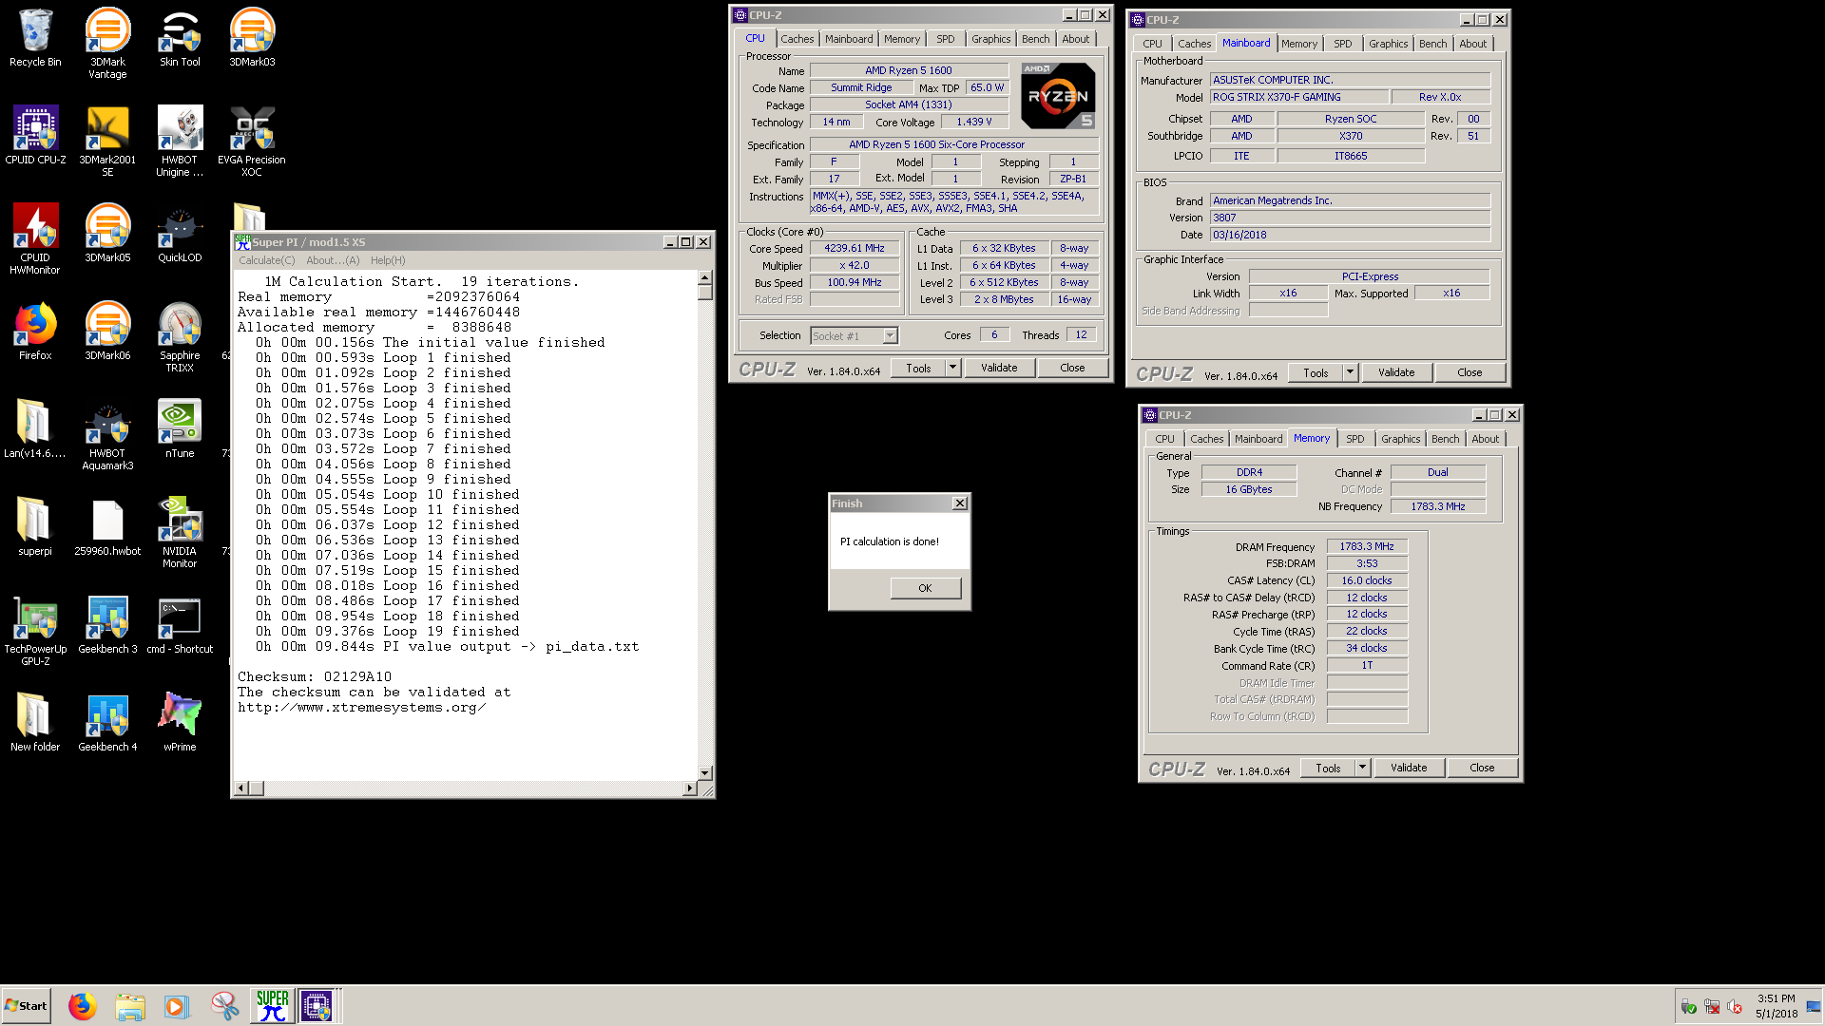Screen dimensions: 1825x1026
Task: Open Help(H) menu in Super PI
Action: coord(388,260)
